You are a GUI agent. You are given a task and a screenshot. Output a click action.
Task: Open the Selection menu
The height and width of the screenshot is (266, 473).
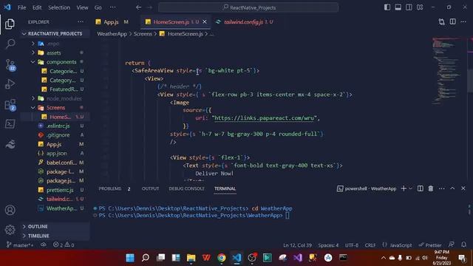[x=59, y=7]
